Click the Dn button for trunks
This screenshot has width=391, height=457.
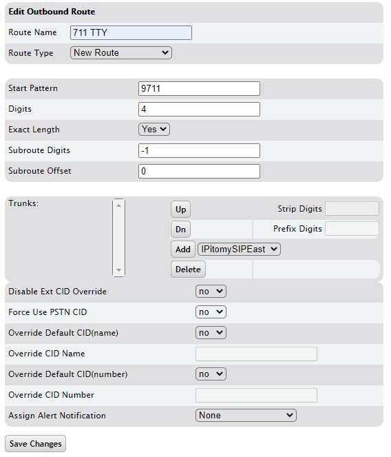tap(180, 230)
